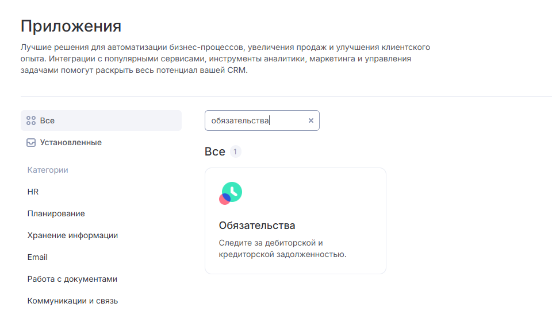Screen dimensions: 552x315
Task: Click the Обязательства card description text
Action: point(282,248)
